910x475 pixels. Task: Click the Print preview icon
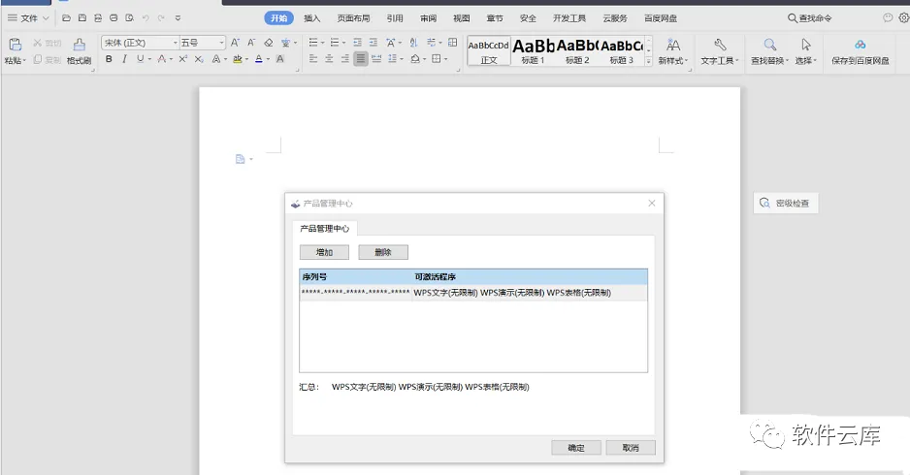[129, 18]
